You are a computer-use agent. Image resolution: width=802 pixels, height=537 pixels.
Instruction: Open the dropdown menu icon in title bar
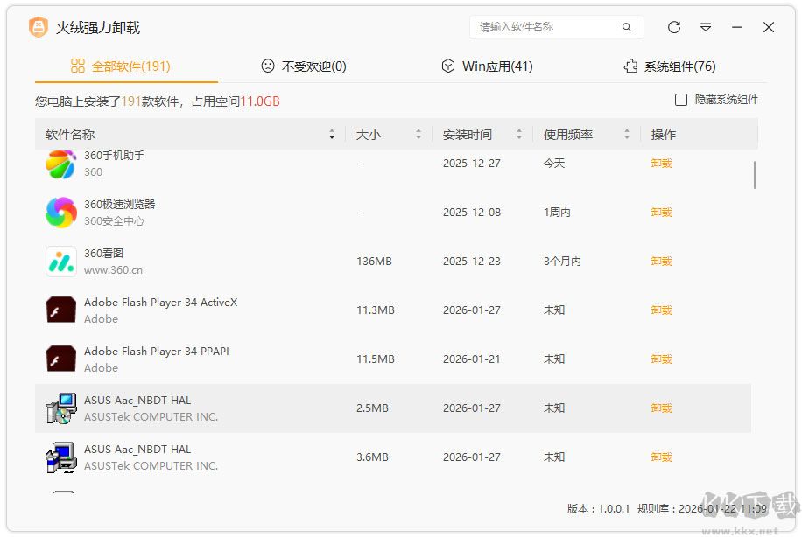(706, 27)
